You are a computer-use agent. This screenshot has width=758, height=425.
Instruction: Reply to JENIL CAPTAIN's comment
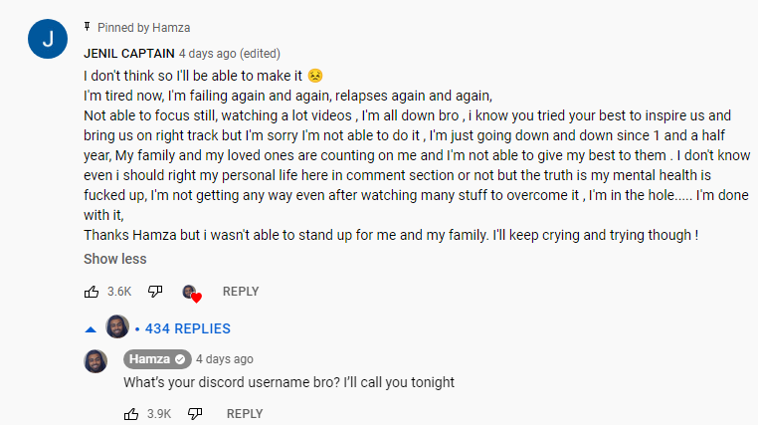point(241,292)
